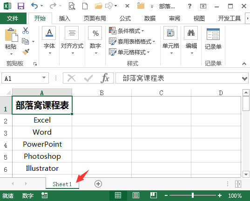Switch to Page Break Preview icon
Viewport: 250px width, 201px height.
153,195
